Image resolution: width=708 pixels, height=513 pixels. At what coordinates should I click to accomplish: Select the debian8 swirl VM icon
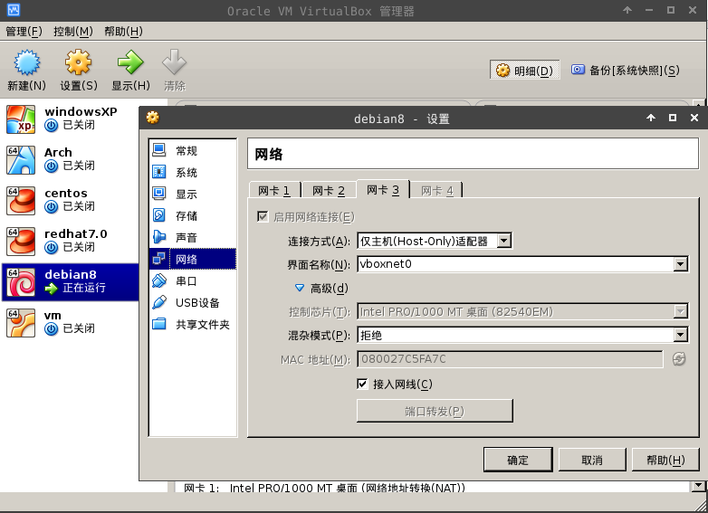(21, 282)
